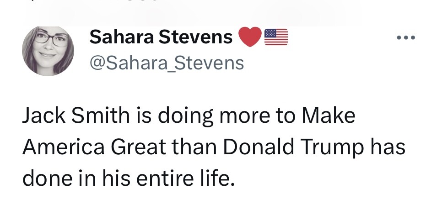
Task: Click "America Great" in the tweet body
Action: pyautogui.click(x=97, y=148)
